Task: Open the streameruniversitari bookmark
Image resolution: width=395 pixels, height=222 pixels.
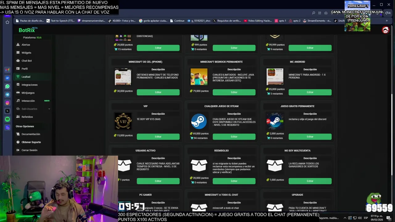Action: tap(91, 21)
